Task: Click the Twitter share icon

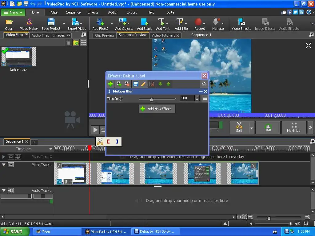Action: point(295,12)
